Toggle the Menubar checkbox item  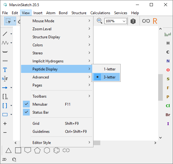(x=57, y=104)
